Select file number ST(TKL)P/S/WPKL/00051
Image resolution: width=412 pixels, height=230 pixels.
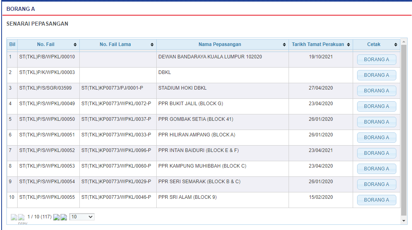47,134
